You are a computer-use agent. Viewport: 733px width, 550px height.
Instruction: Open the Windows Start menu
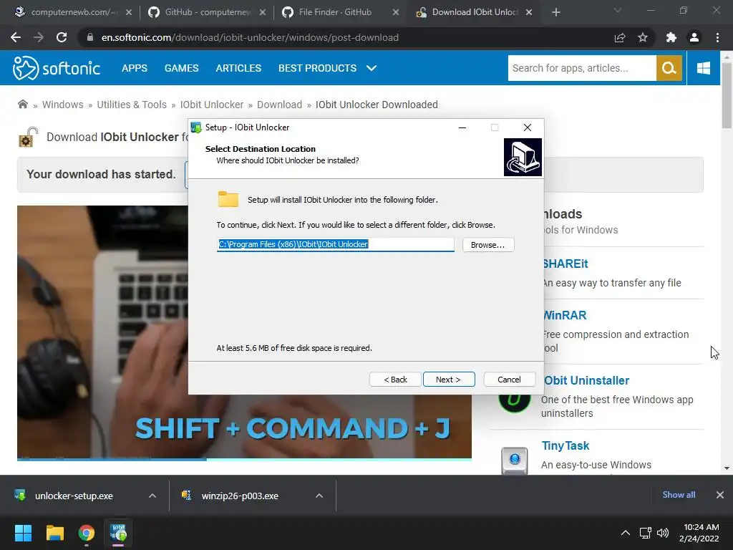tap(23, 533)
